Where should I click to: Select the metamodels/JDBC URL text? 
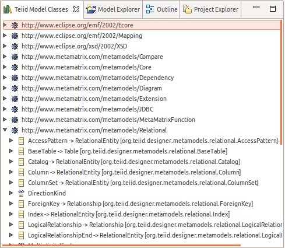point(87,109)
